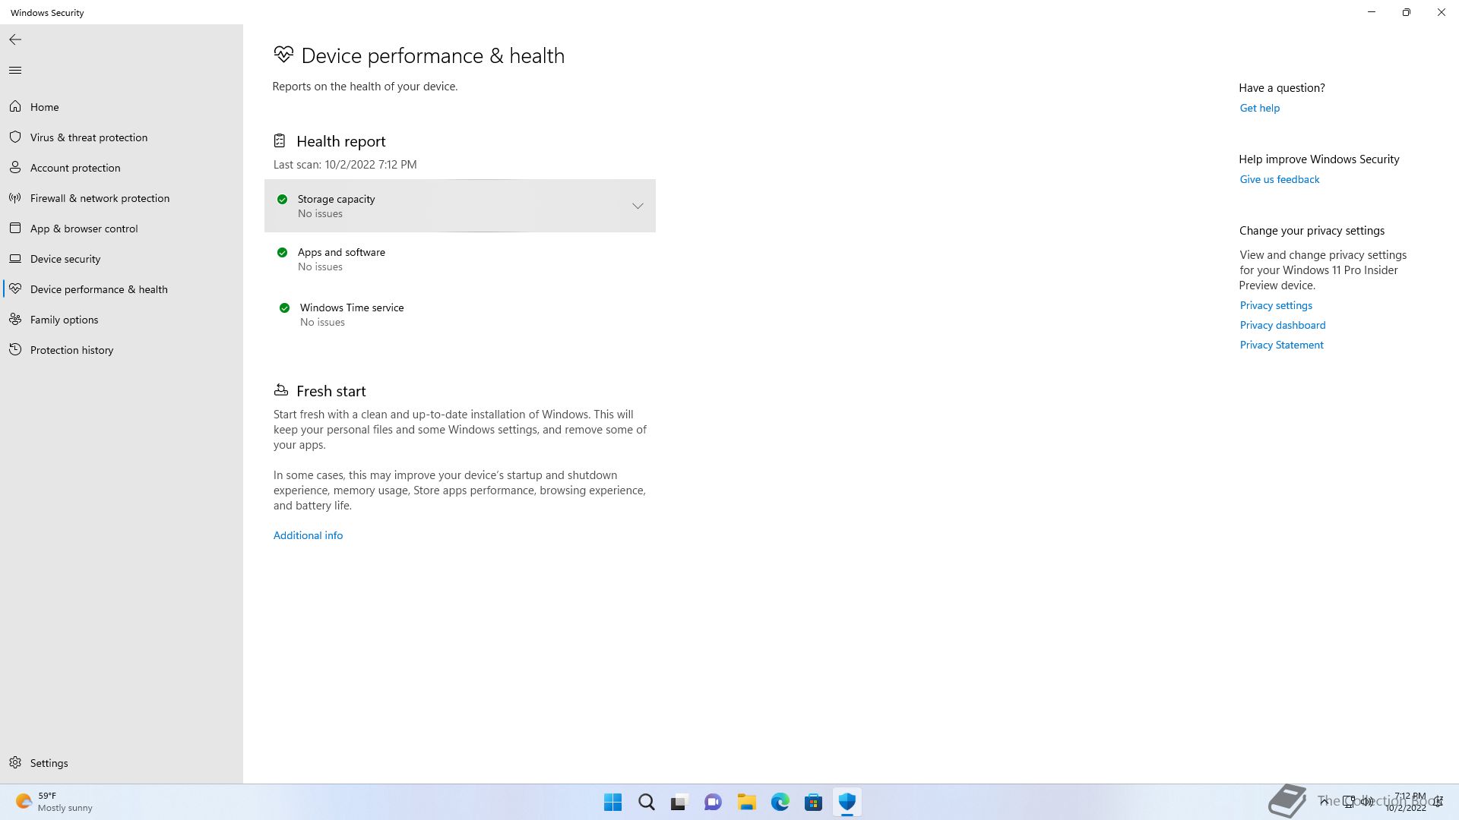Select the Device performance & health heart icon in the sidebar

pos(15,289)
